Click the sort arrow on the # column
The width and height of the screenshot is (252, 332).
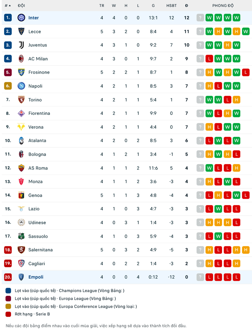[x=9, y=6]
